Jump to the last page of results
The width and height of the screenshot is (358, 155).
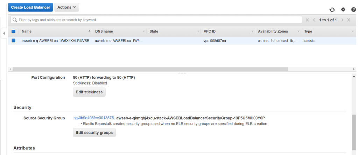click(x=349, y=20)
